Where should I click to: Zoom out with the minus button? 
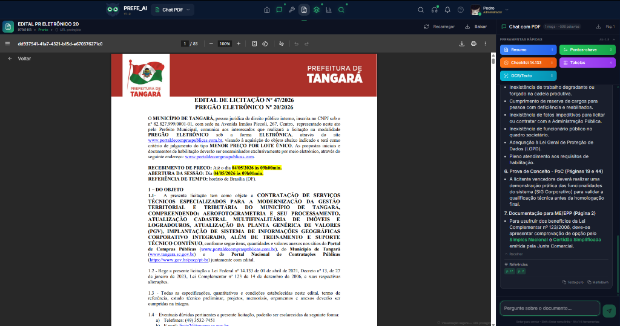click(x=211, y=43)
